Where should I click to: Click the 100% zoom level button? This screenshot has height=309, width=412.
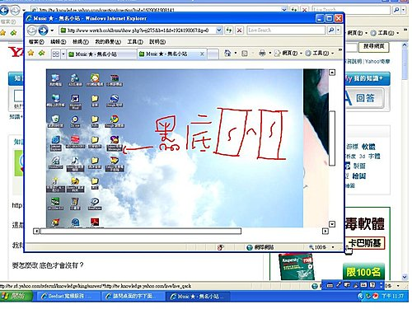click(317, 247)
